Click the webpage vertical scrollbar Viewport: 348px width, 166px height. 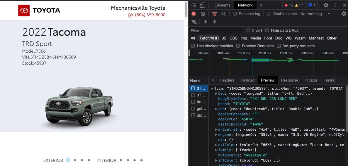coord(186,9)
